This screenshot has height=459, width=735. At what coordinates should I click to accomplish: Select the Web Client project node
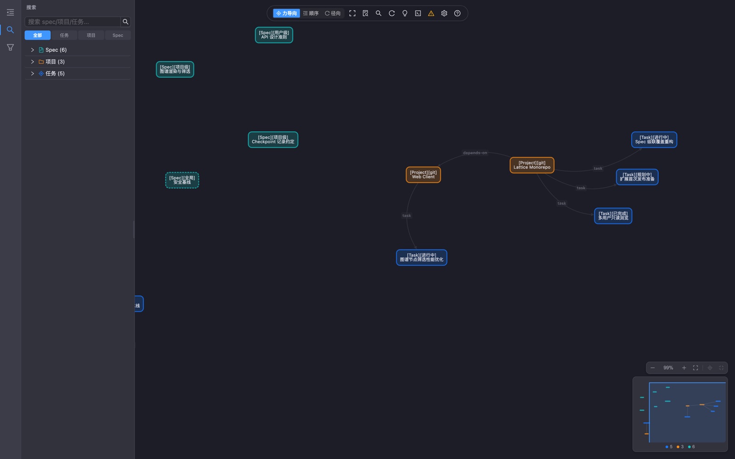pos(423,175)
